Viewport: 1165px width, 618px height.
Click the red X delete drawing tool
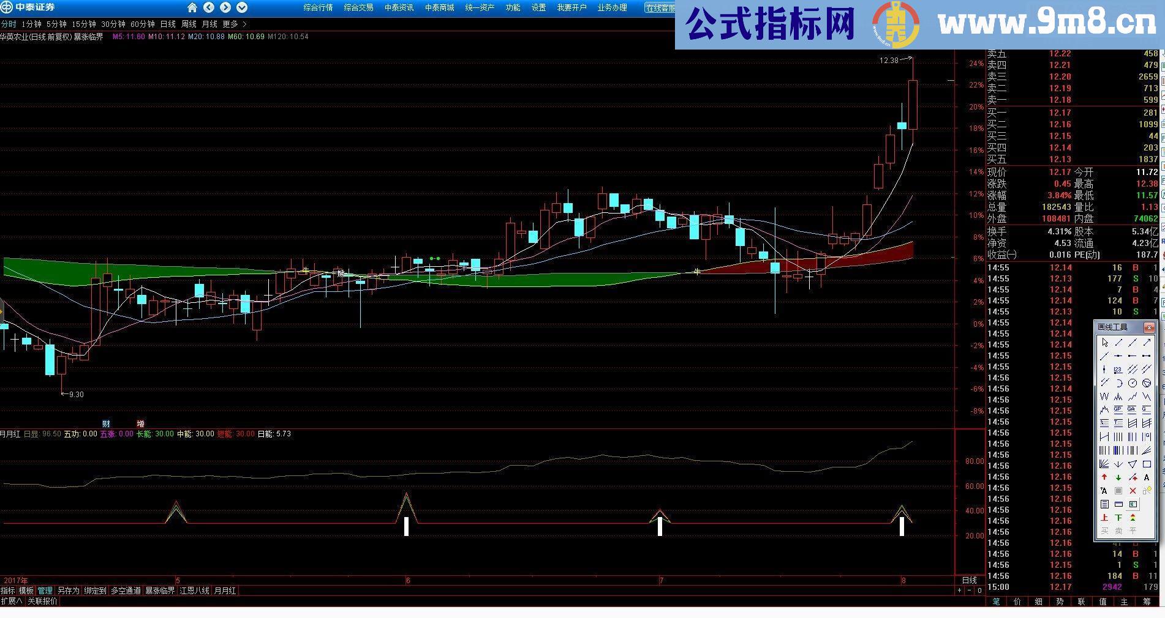pyautogui.click(x=1133, y=491)
